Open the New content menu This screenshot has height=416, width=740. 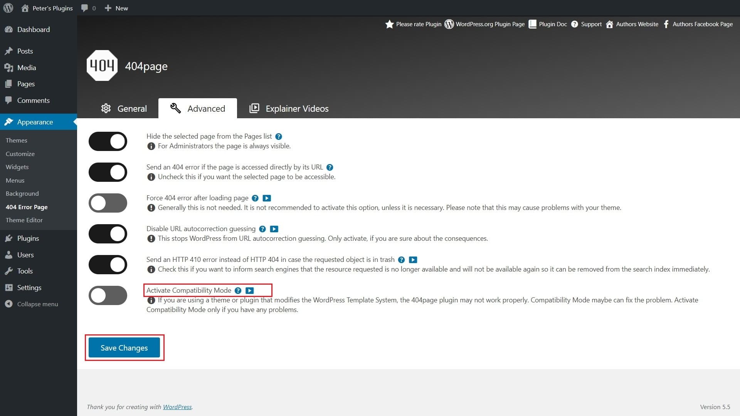(116, 8)
